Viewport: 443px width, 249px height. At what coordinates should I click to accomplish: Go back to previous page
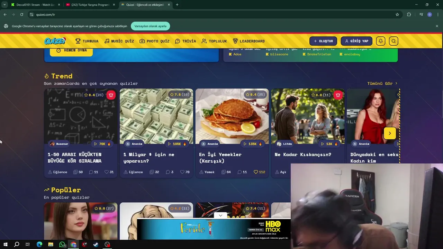point(5,15)
